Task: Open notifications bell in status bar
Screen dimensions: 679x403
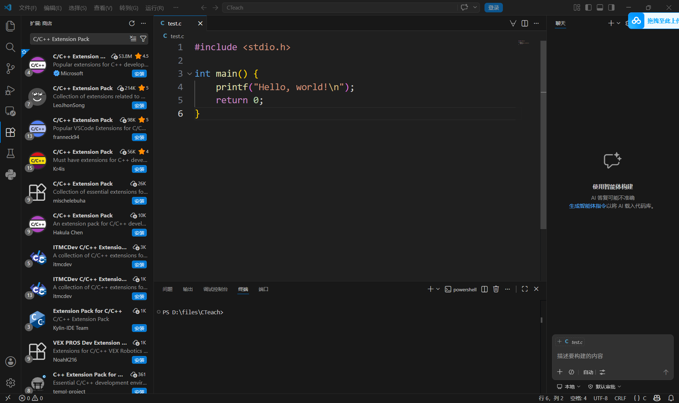Action: 671,398
